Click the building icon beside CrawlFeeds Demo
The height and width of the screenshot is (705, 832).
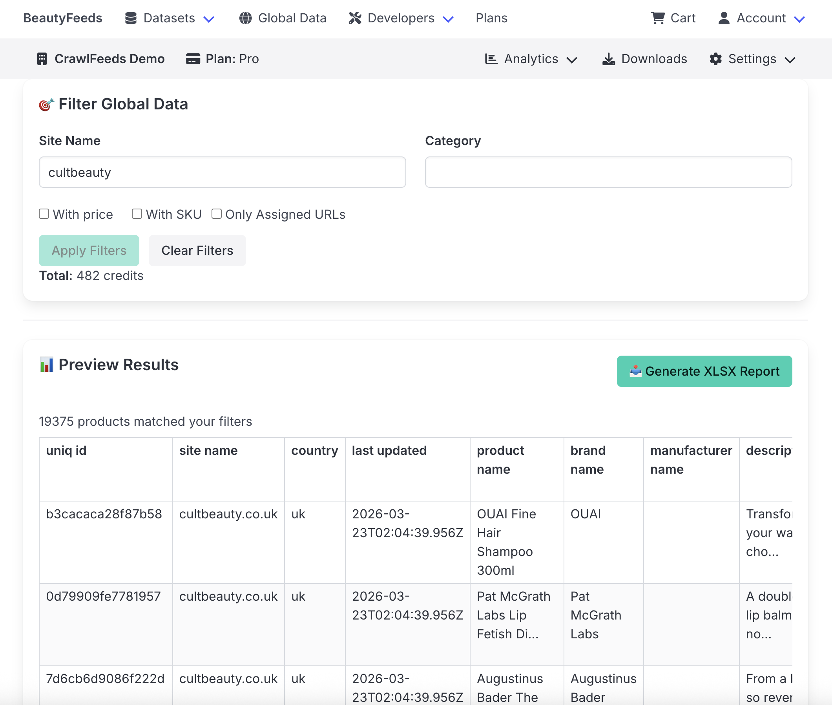43,59
